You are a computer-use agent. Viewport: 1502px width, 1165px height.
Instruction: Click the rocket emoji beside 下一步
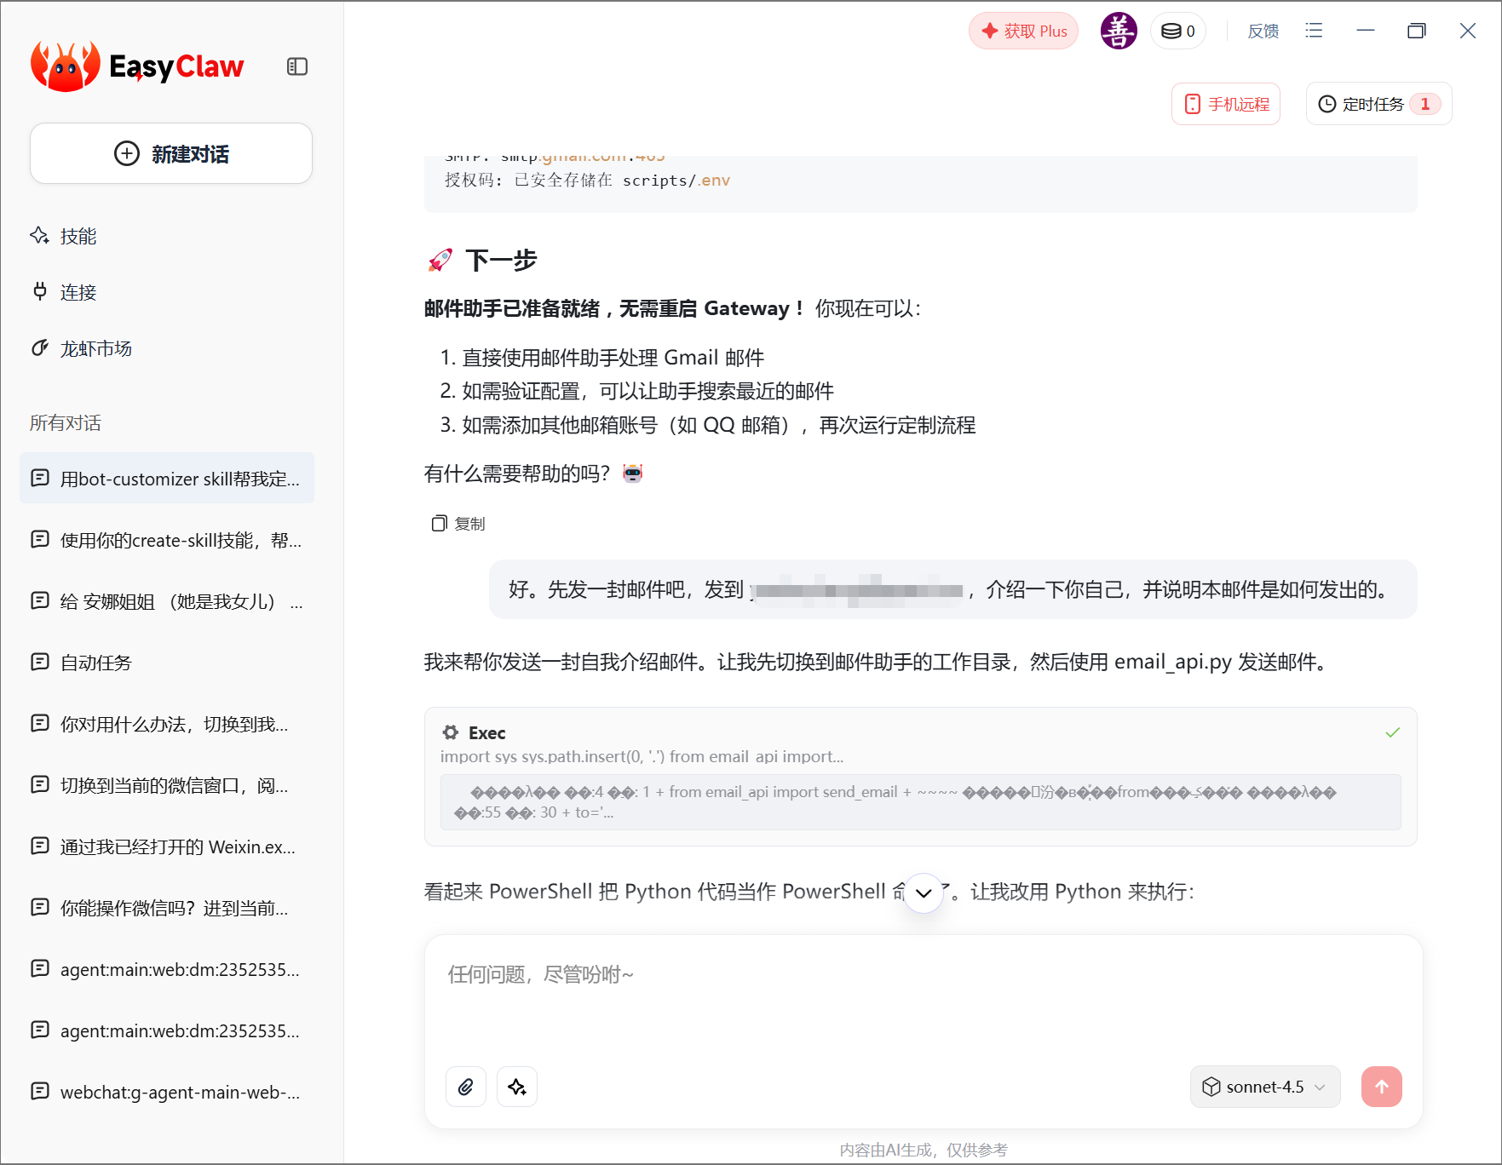(440, 260)
